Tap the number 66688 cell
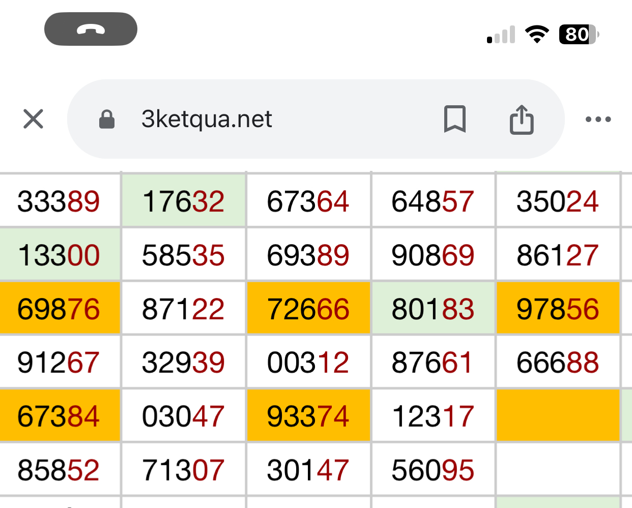Screen dimensions: 632x508 pos(558,363)
